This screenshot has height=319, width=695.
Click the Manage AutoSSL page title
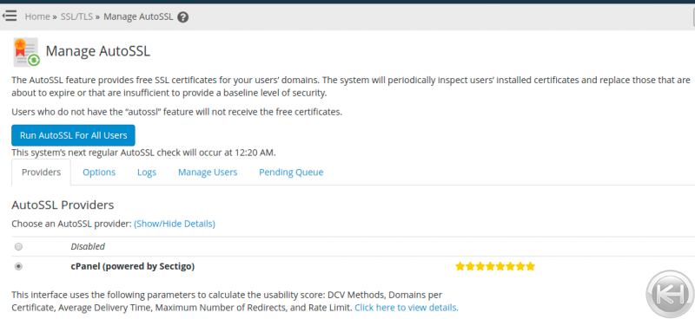point(98,51)
